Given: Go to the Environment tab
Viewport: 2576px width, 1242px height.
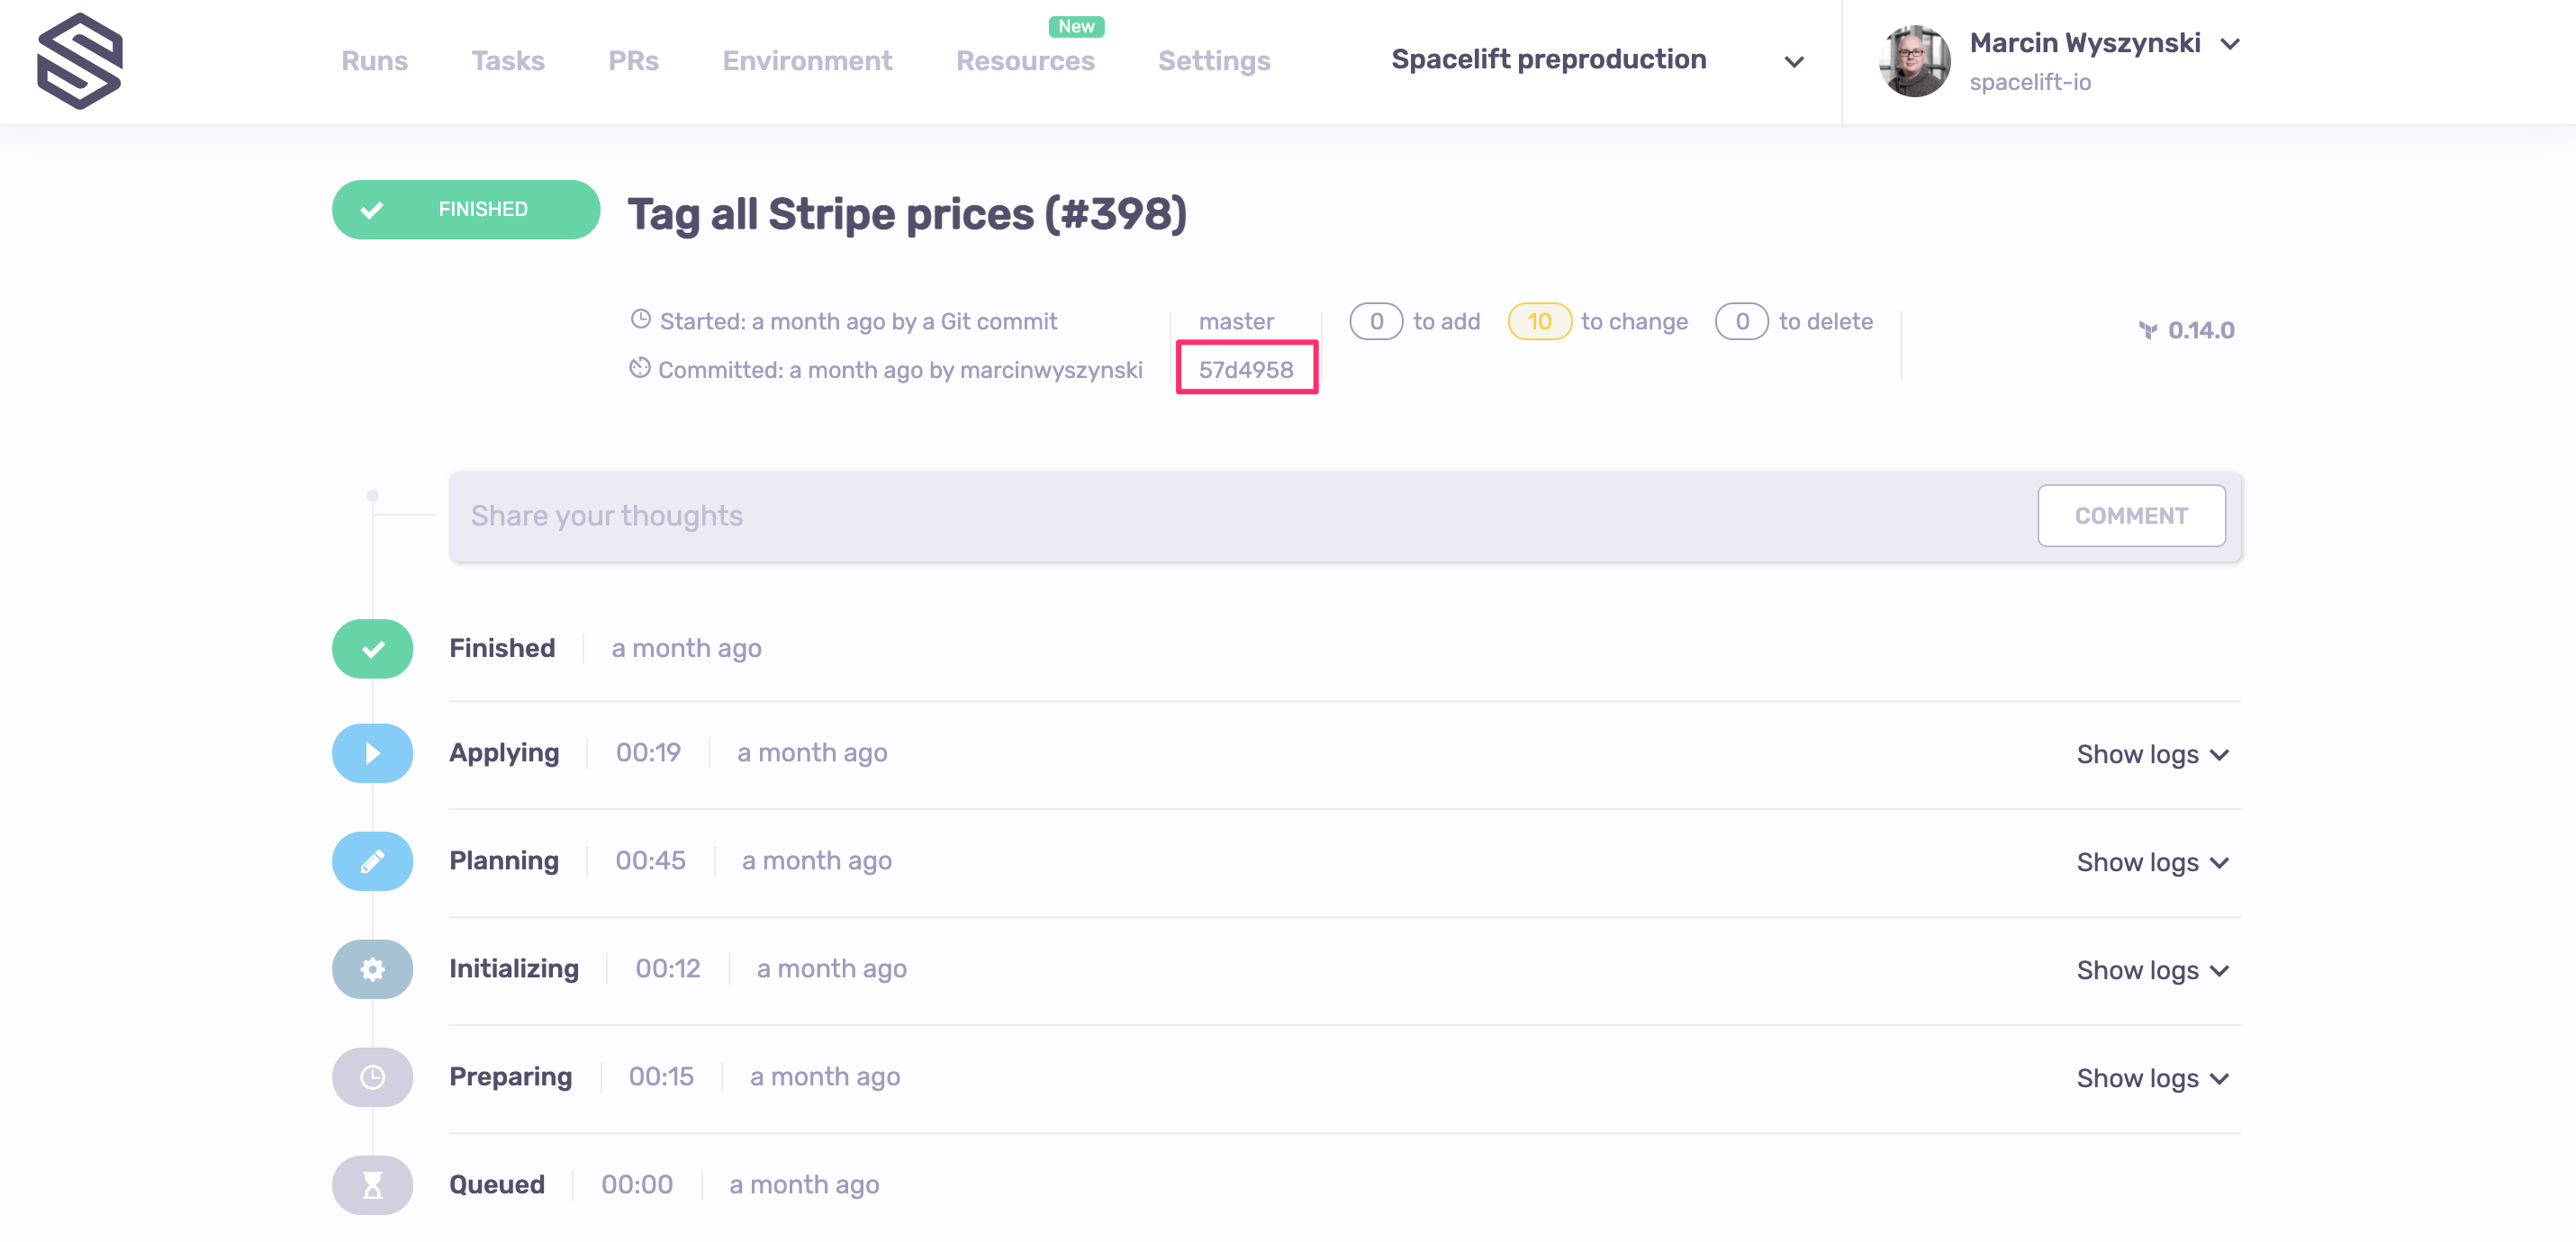Looking at the screenshot, I should pos(807,61).
